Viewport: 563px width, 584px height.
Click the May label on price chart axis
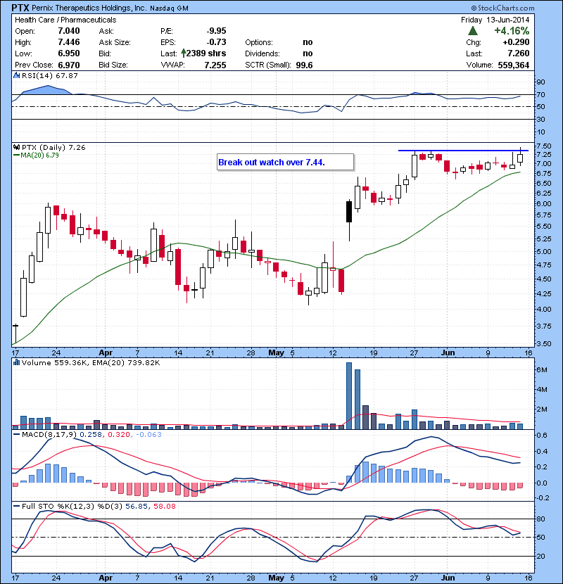click(x=276, y=353)
